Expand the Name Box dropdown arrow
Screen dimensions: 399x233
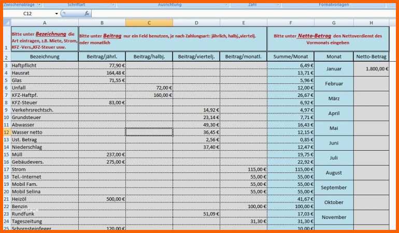(x=56, y=13)
